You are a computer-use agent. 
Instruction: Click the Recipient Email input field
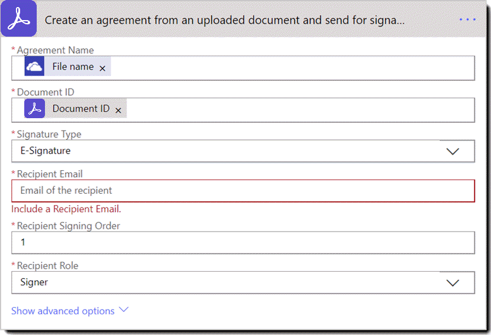(243, 191)
